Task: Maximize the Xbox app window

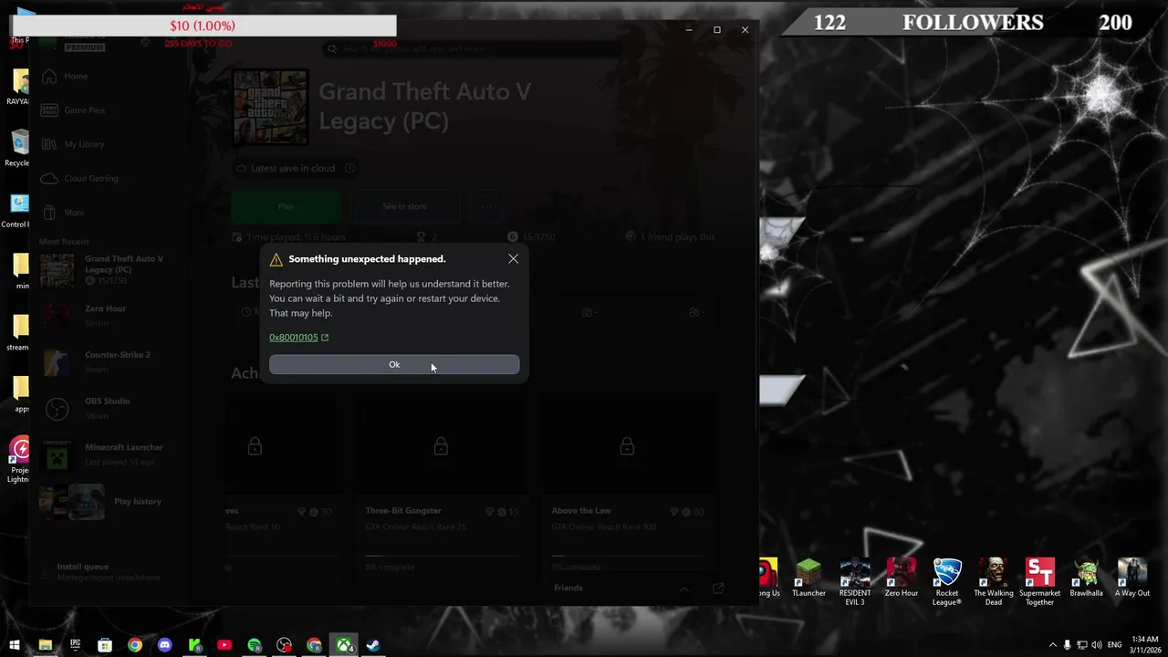Action: pos(716,30)
